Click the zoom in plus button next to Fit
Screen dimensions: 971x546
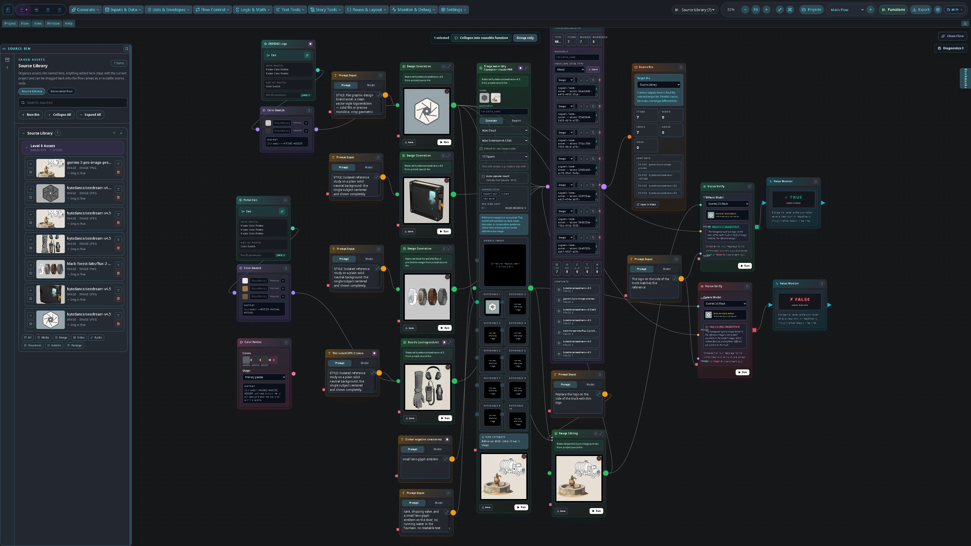[x=766, y=10]
